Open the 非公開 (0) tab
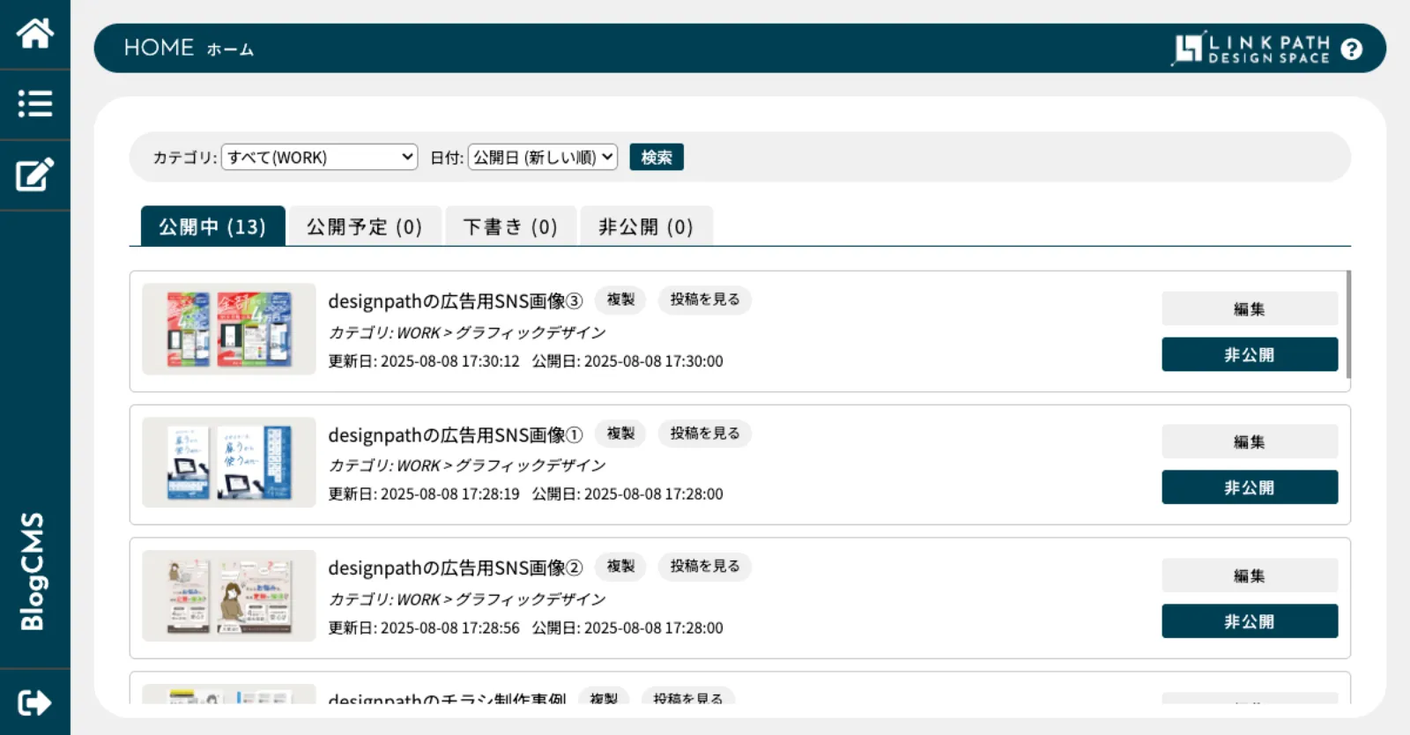This screenshot has width=1410, height=735. (645, 226)
